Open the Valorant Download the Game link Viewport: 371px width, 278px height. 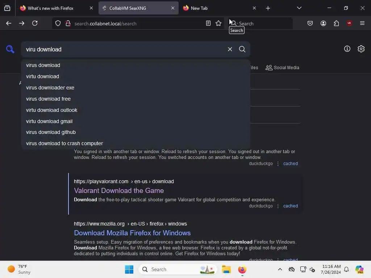(x=119, y=190)
